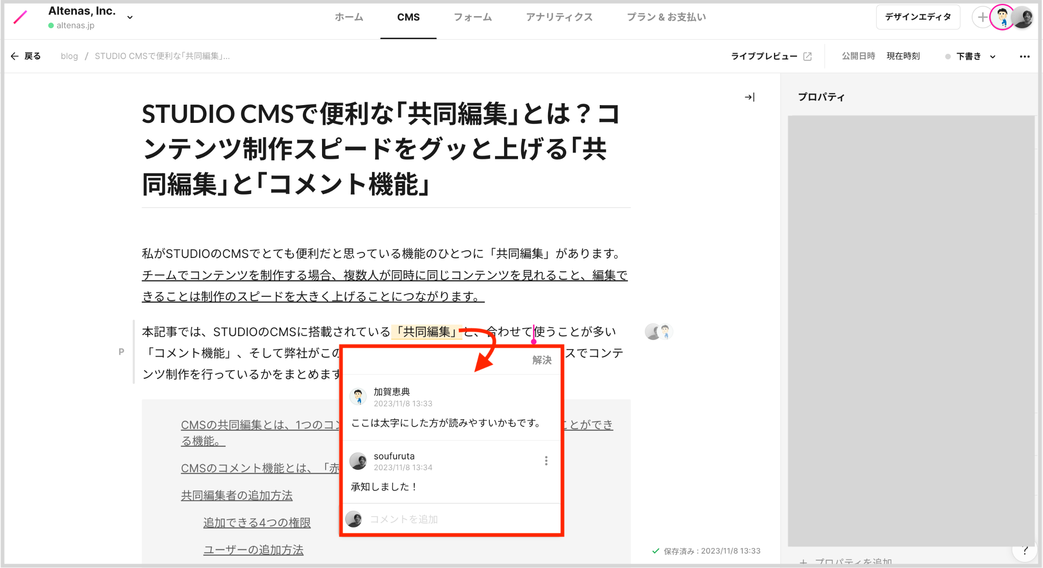Screen dimensions: 1043x568
Task: Click the P paragraph block marker
Action: [x=121, y=352]
